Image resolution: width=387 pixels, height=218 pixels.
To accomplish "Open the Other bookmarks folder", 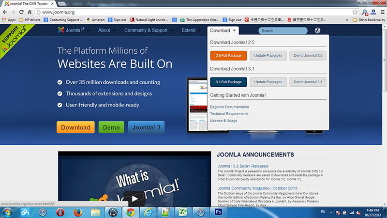I will point(369,20).
